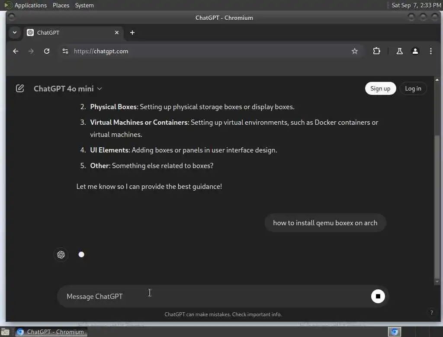Click the message 'how to install qemu boxex on arch'

(x=325, y=223)
